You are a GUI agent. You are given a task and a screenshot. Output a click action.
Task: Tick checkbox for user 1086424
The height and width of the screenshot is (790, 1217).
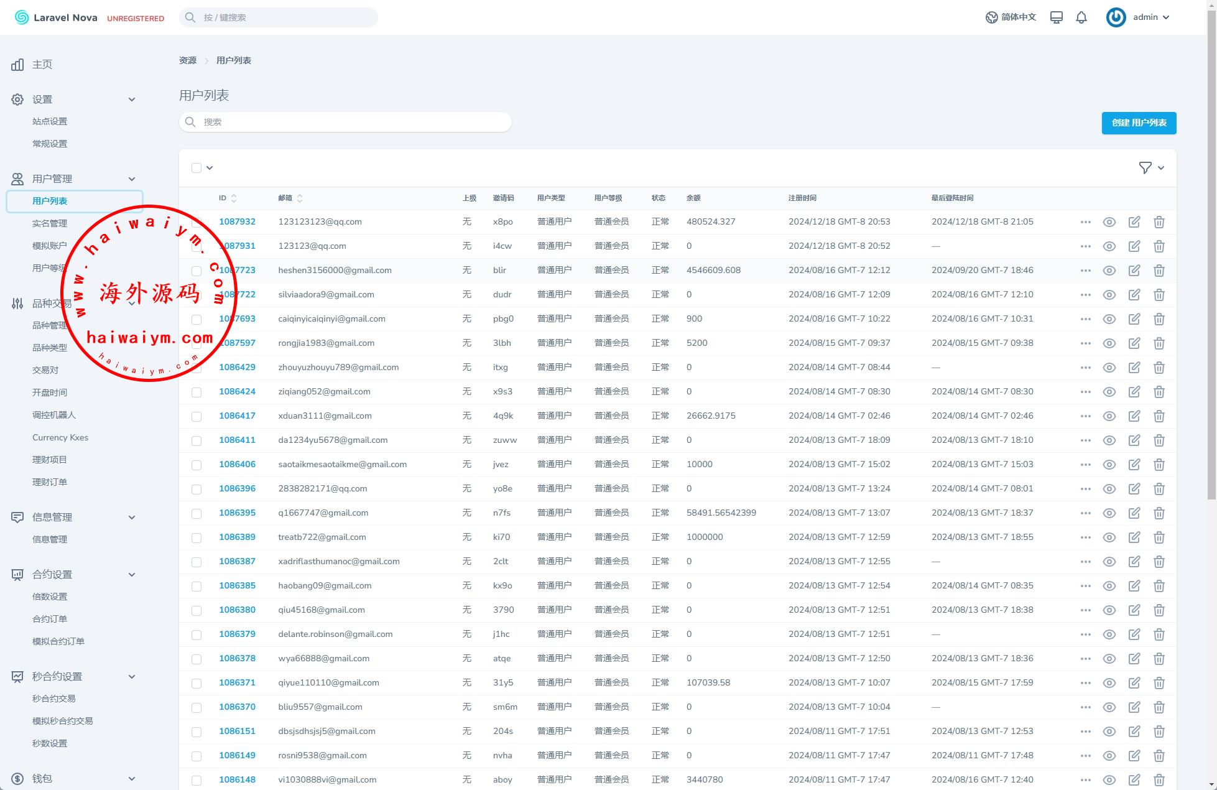197,392
